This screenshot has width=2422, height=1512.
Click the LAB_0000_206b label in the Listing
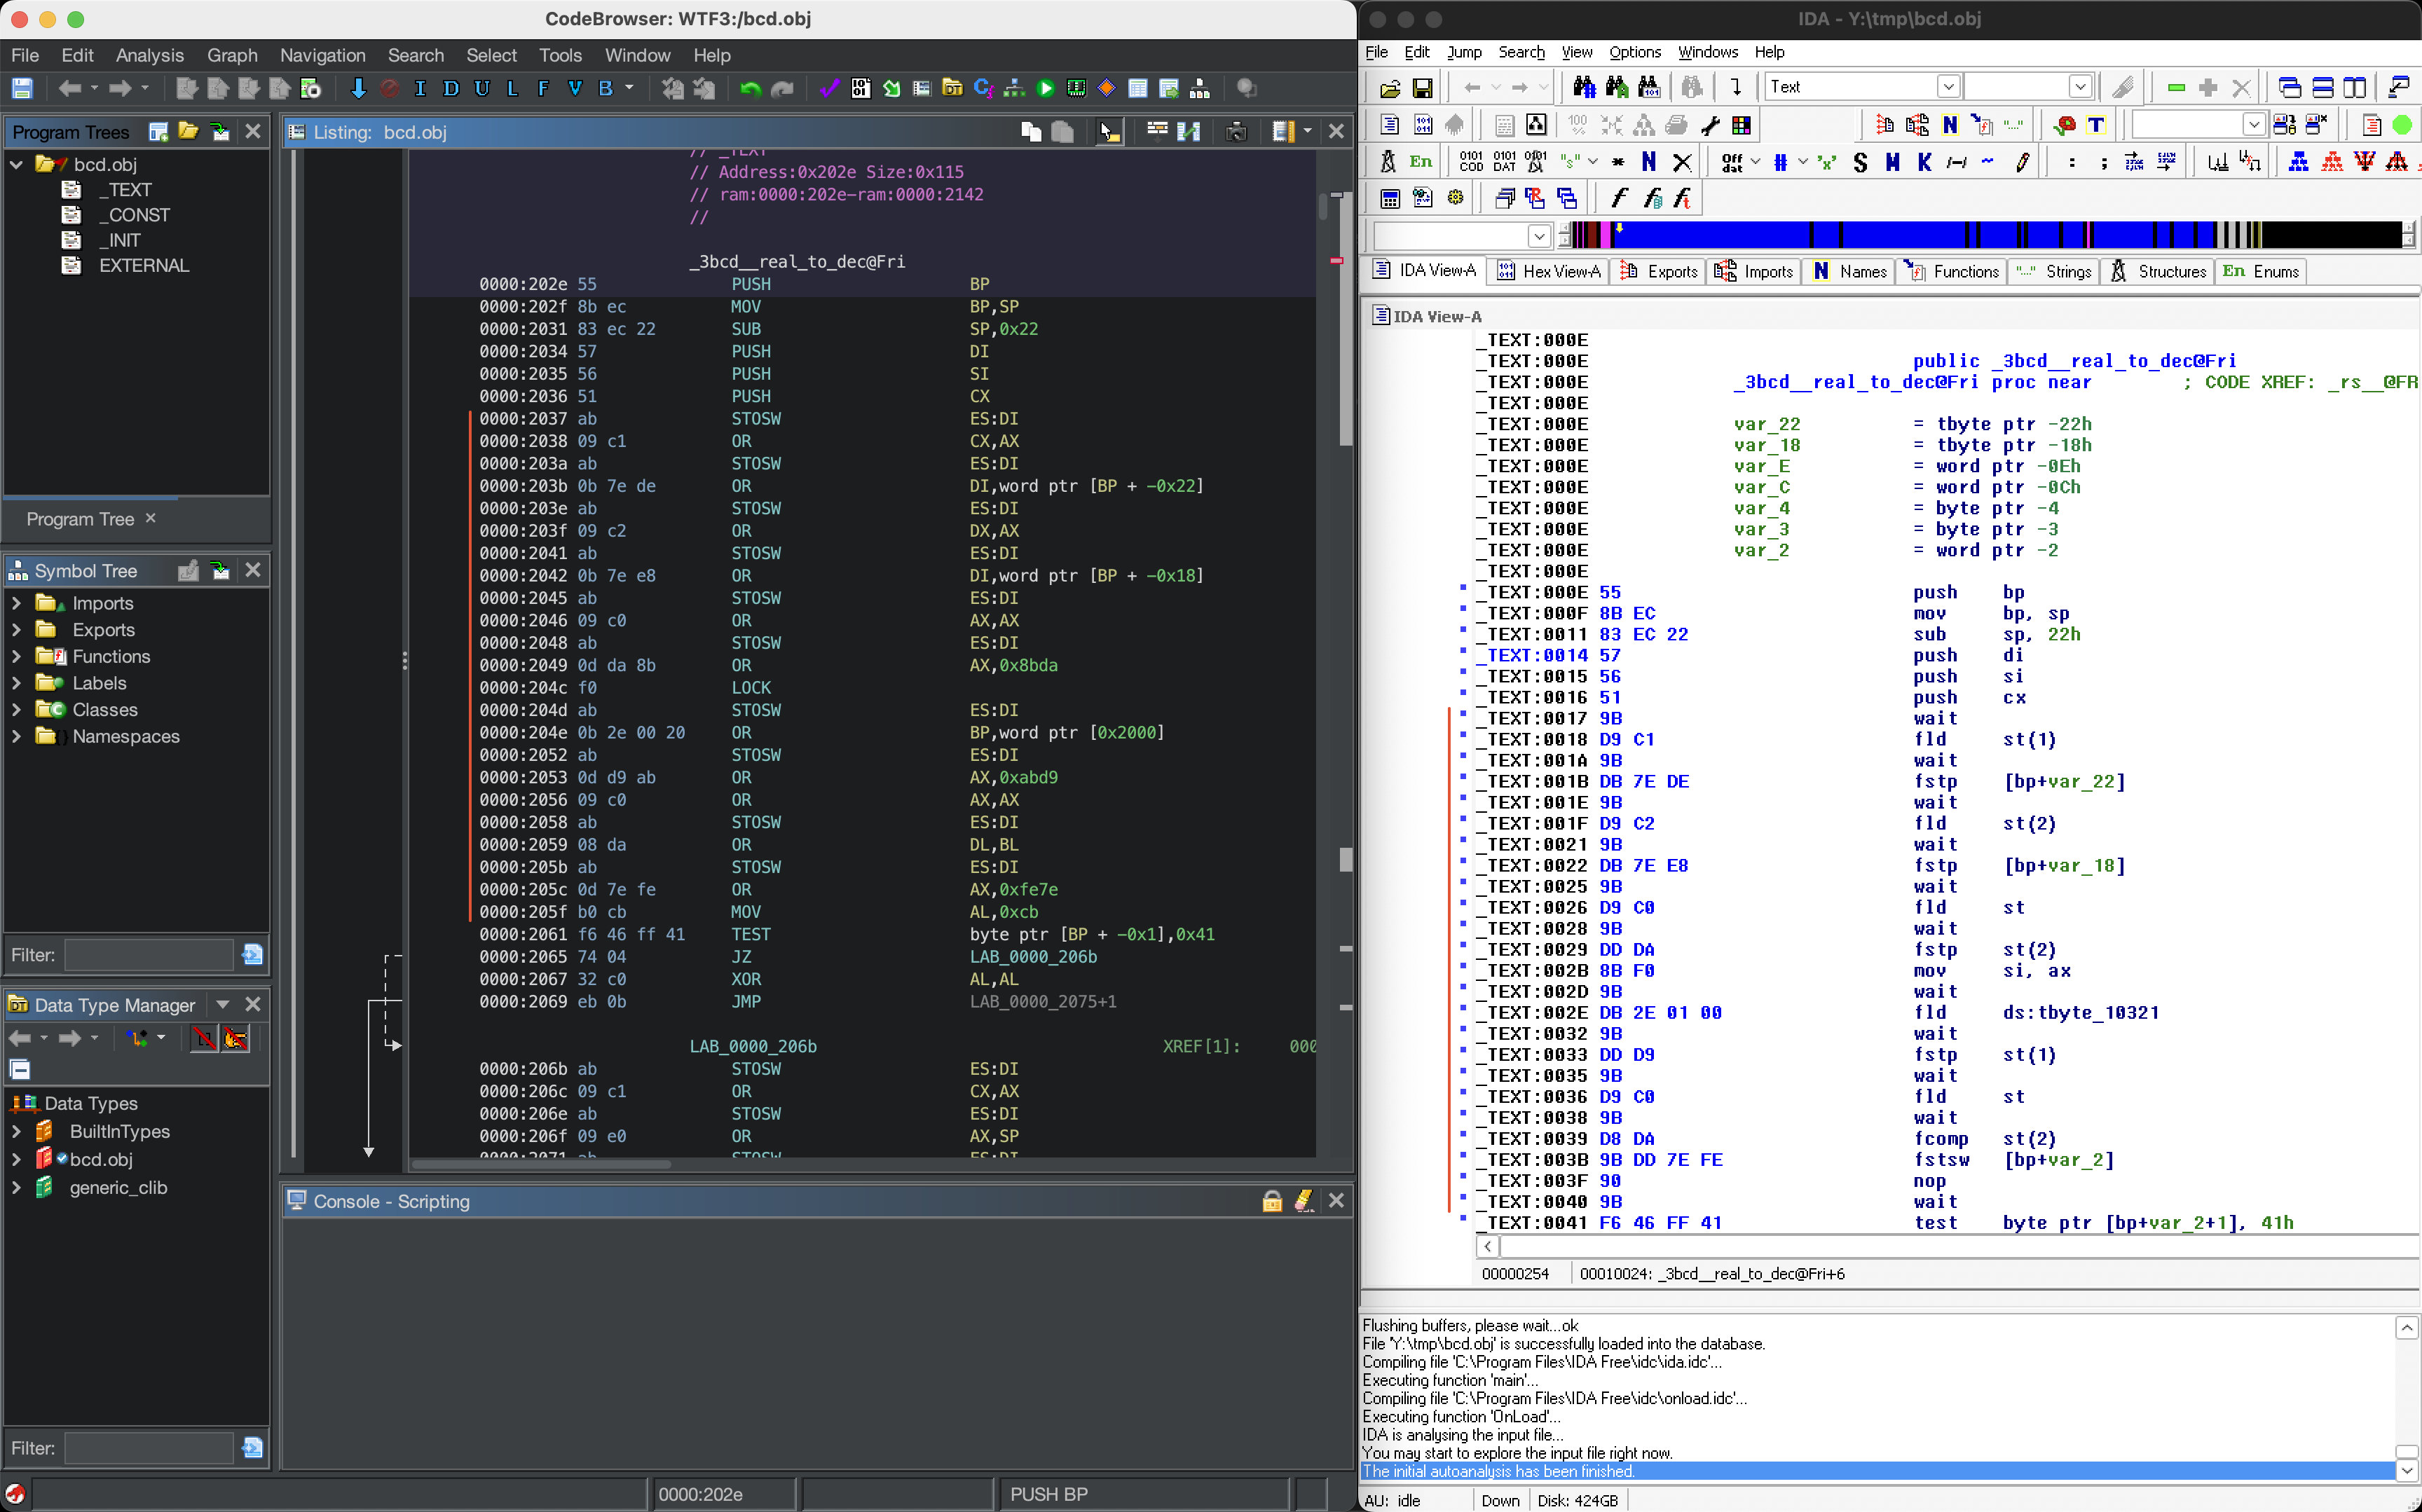click(752, 1047)
